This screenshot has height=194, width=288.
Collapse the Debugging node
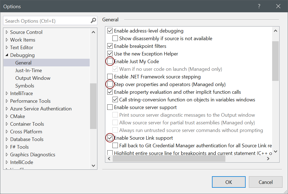click(7, 55)
